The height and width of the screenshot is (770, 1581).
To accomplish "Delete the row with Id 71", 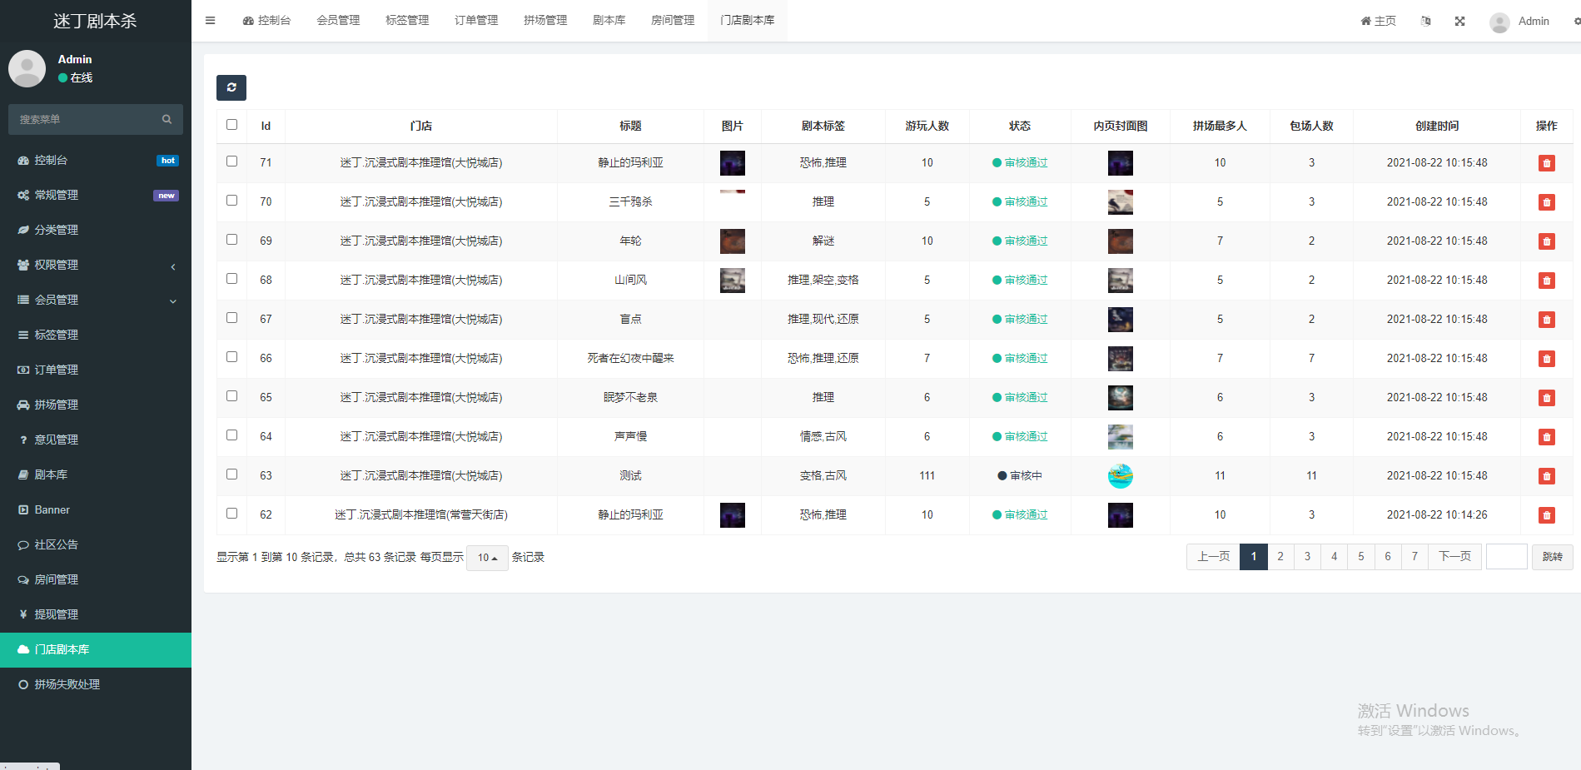I will (1546, 163).
